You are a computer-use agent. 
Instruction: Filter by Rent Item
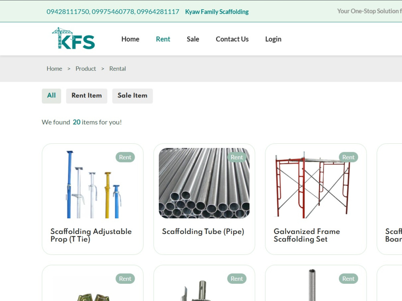point(87,96)
